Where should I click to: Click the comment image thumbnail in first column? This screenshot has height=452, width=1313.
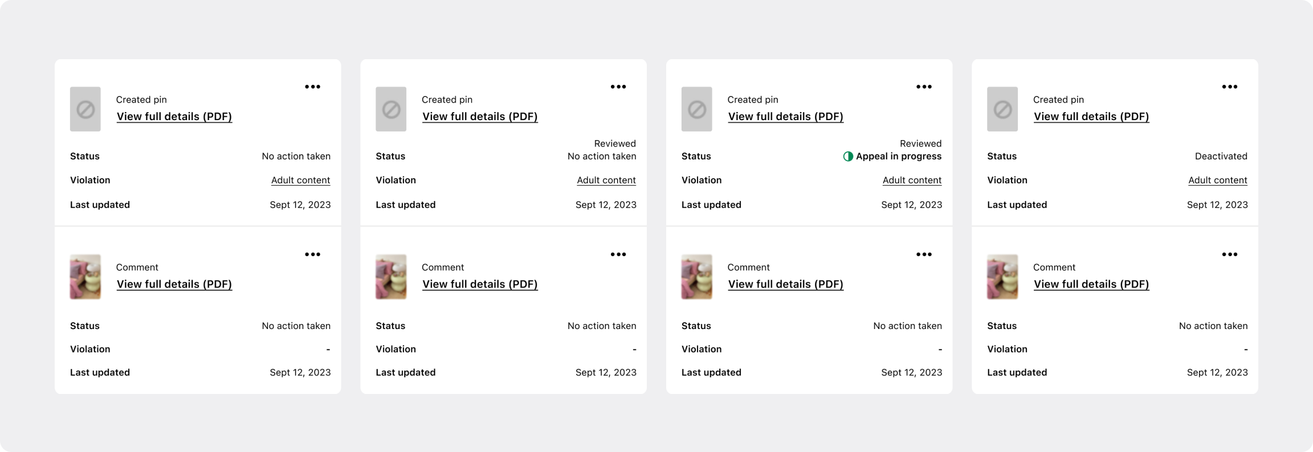point(85,277)
